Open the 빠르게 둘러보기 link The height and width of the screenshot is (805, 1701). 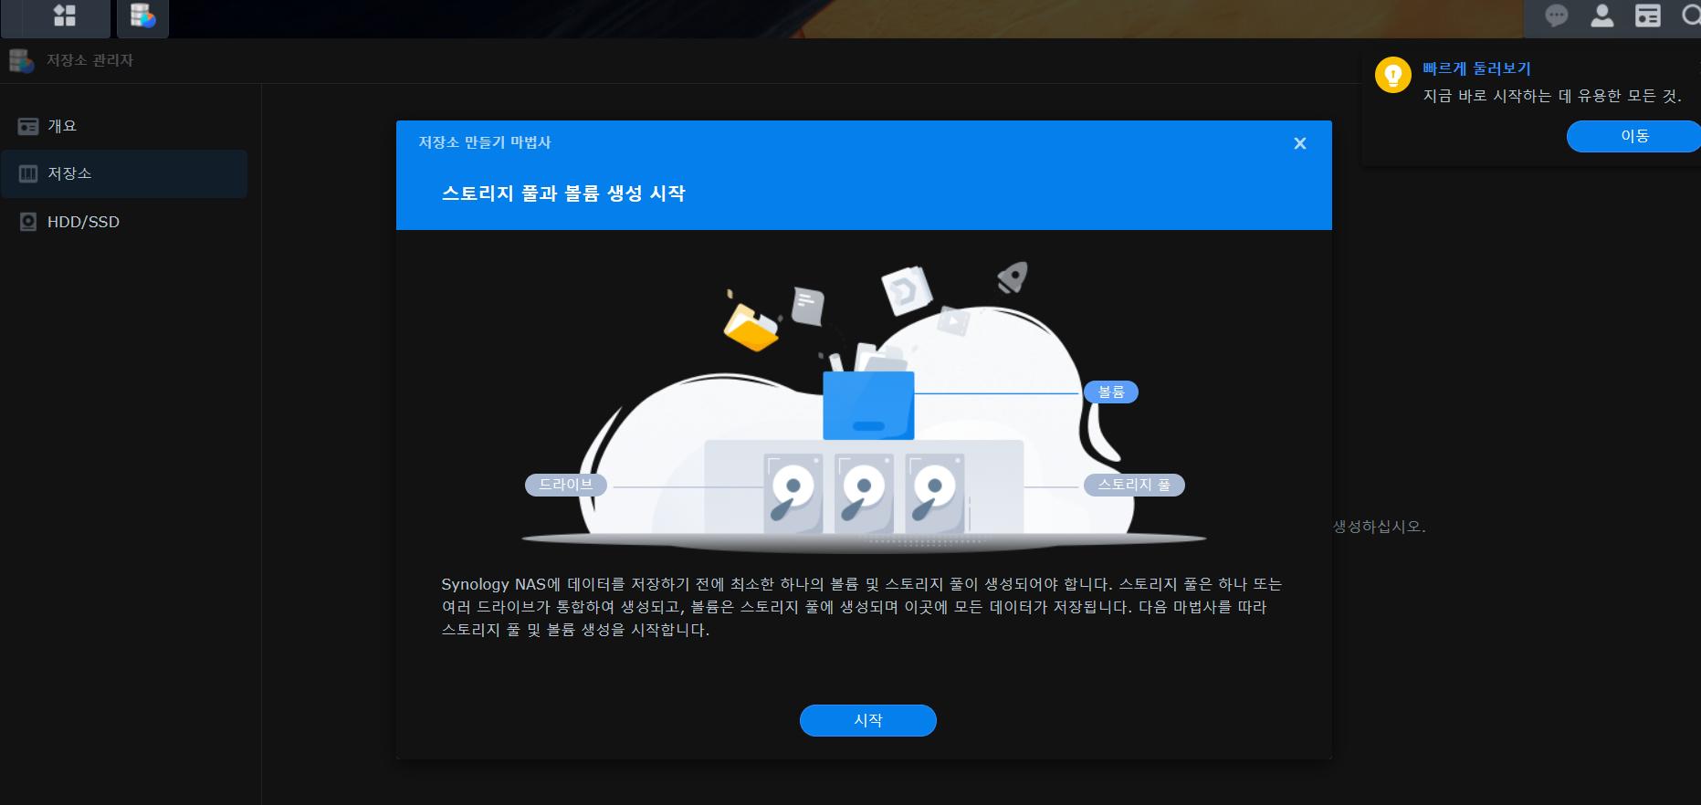pyautogui.click(x=1476, y=68)
